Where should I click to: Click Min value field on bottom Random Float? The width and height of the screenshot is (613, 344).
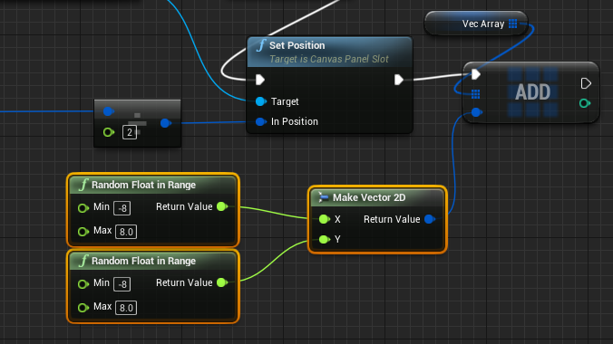pos(122,284)
